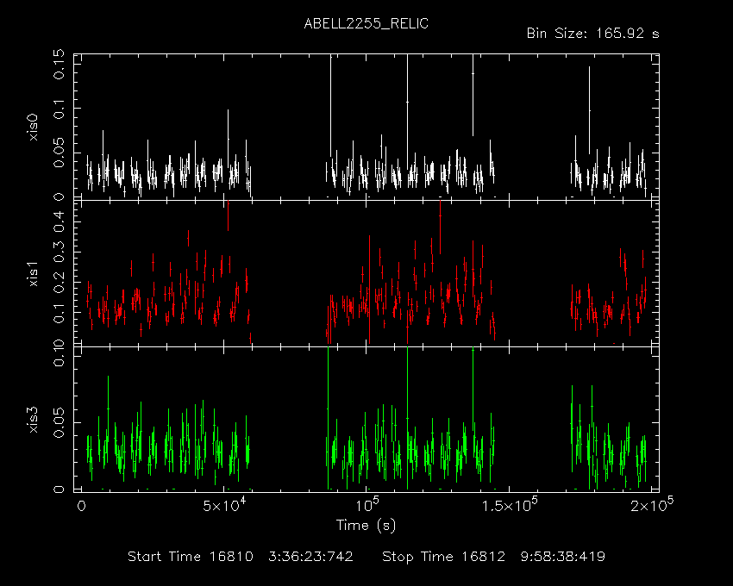Select the xis0 y-axis label
This screenshot has width=733, height=586.
click(x=33, y=128)
